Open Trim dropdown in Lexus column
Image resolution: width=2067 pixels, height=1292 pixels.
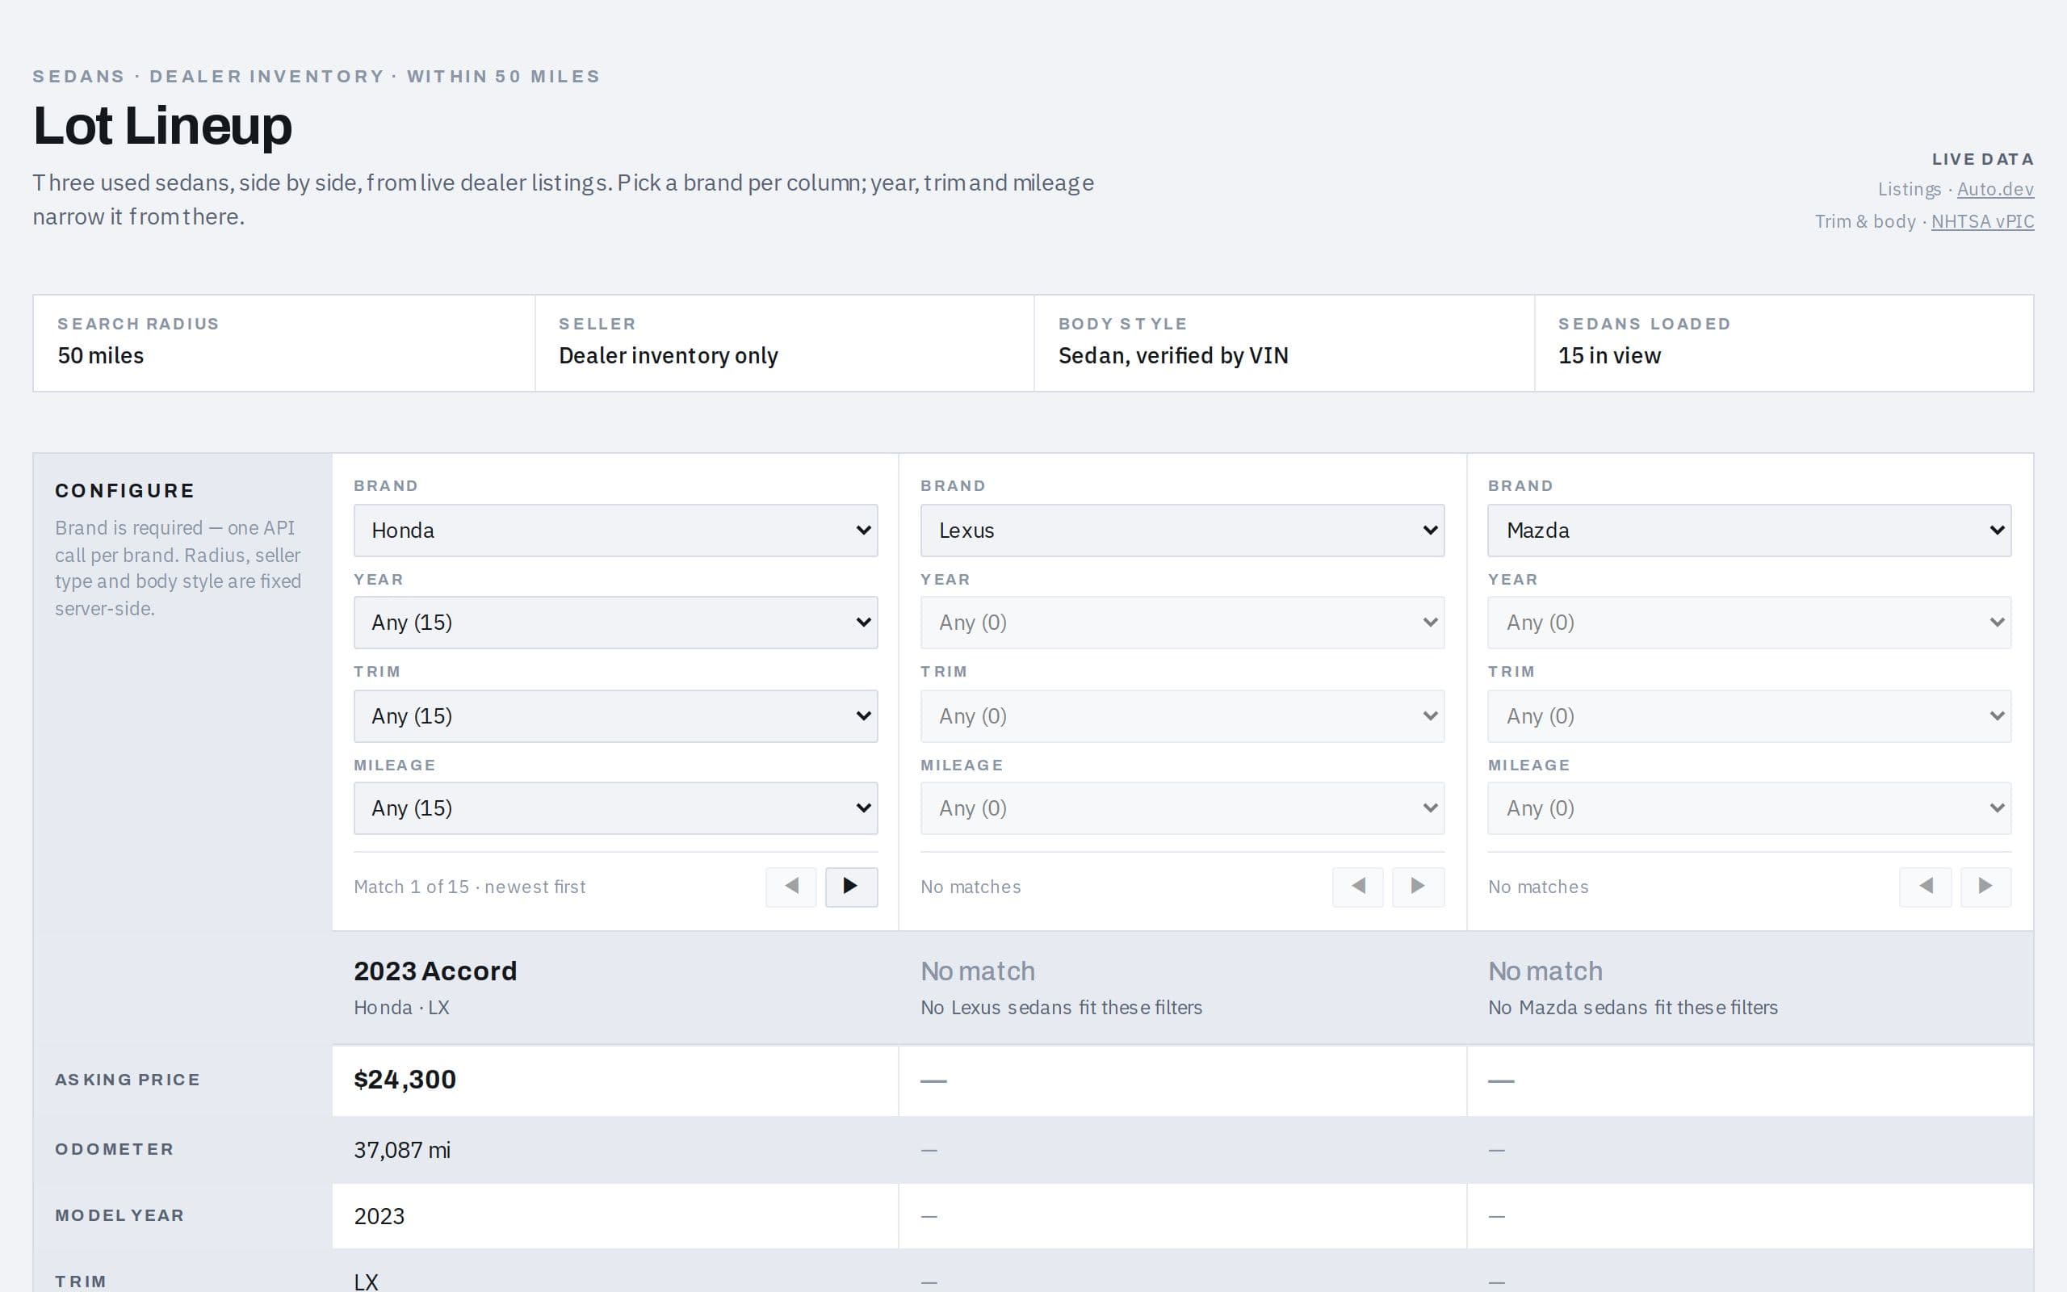tap(1182, 716)
